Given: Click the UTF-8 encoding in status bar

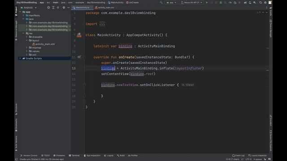Looking at the screenshot, I should [248, 159].
